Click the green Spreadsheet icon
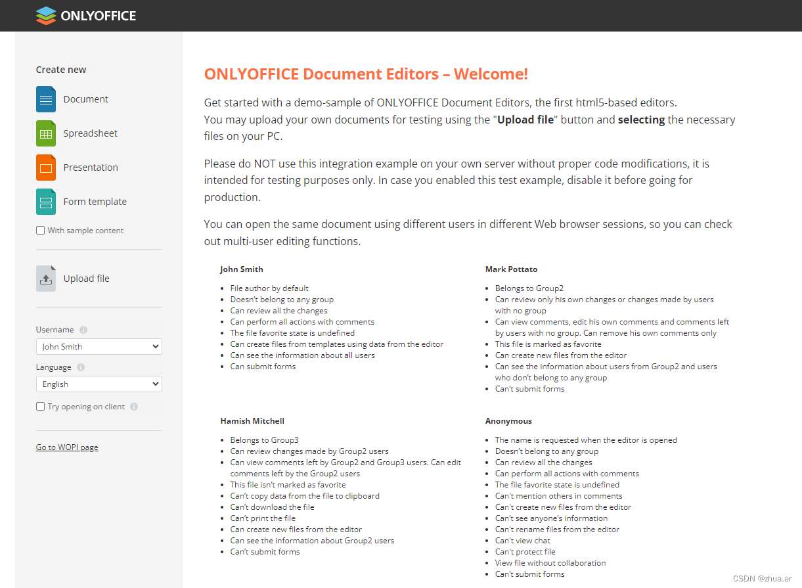This screenshot has height=588, width=802. click(46, 133)
